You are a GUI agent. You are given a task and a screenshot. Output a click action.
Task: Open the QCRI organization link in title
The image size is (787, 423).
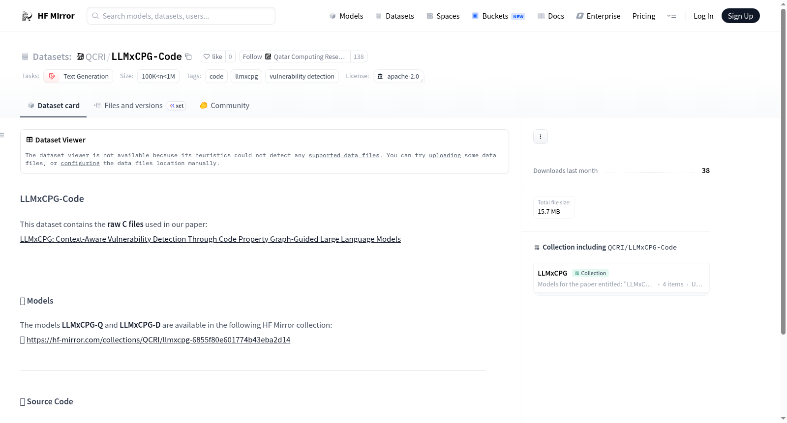pos(95,56)
